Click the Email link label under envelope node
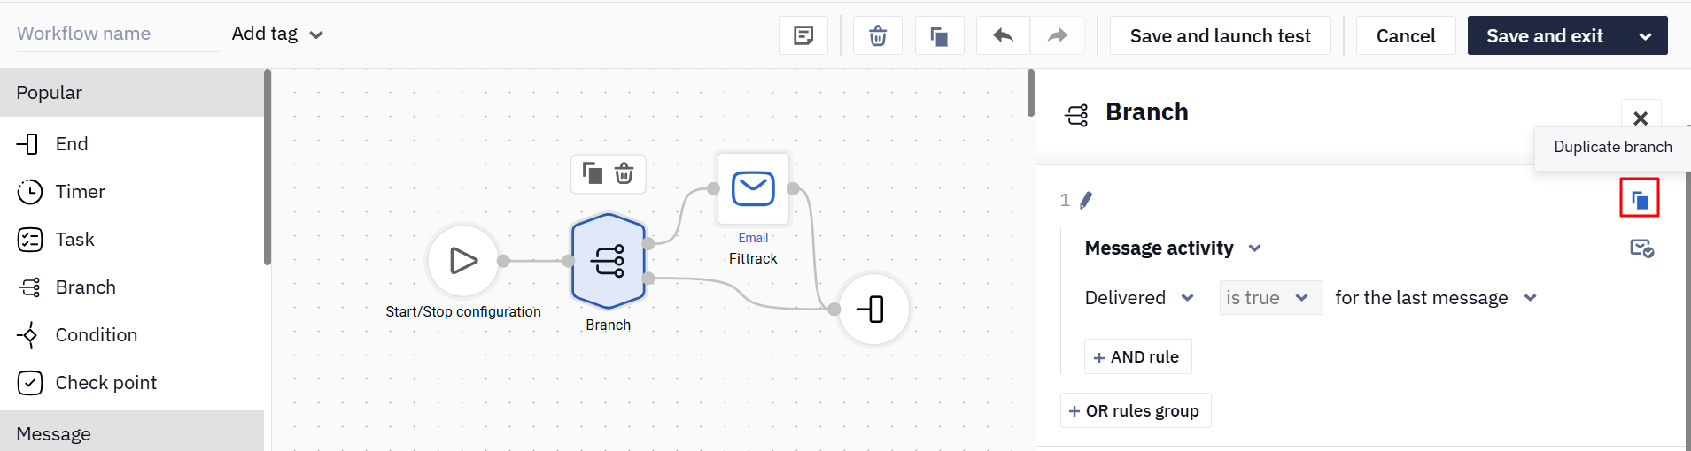Screen dimensions: 1691x451 (753, 237)
